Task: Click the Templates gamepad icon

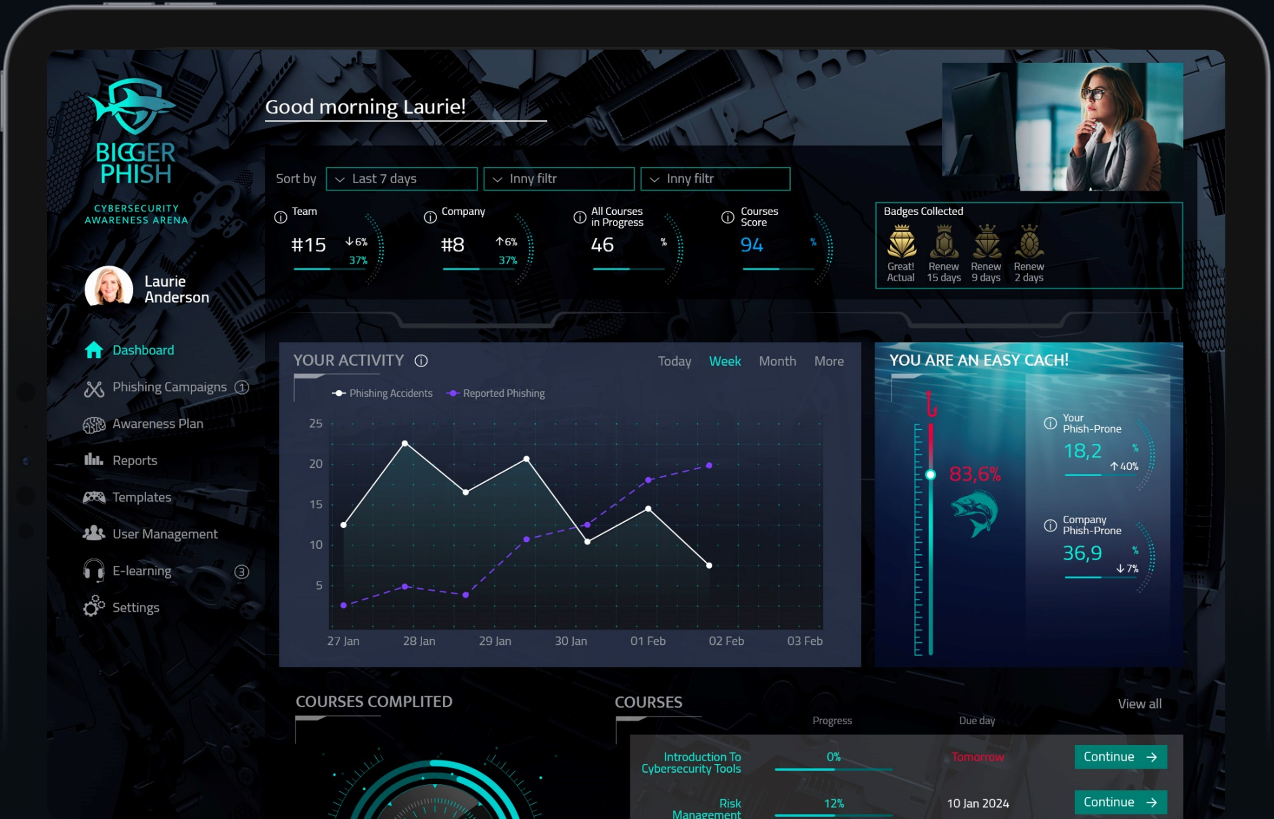Action: [94, 497]
